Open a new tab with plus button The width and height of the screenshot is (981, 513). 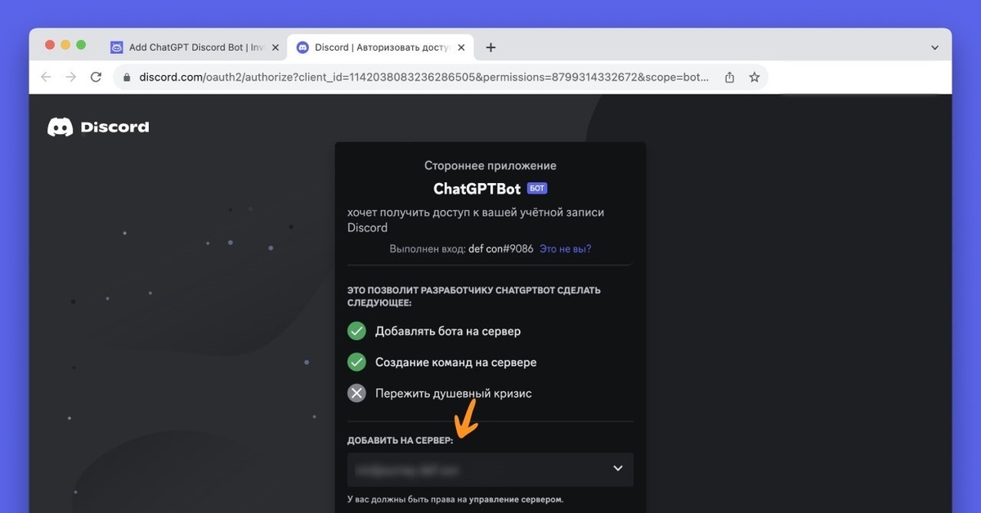490,47
